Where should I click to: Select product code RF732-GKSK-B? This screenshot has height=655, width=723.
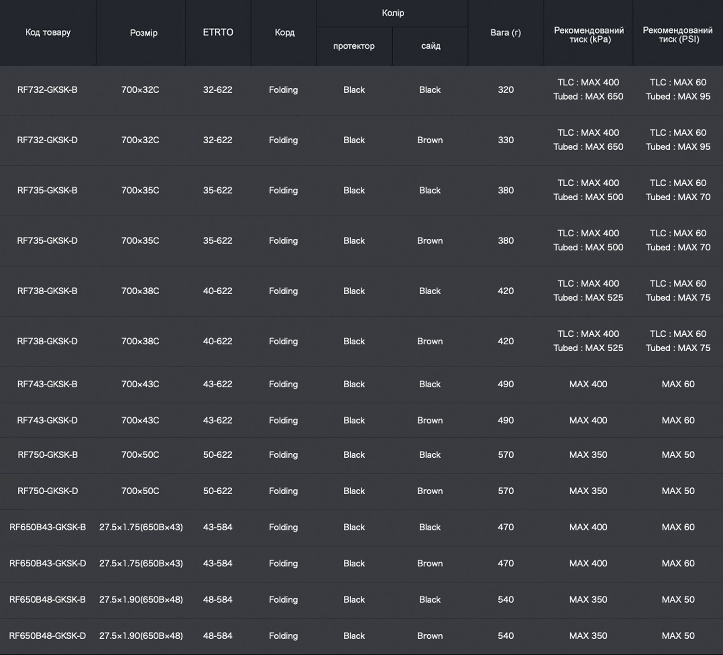point(47,89)
